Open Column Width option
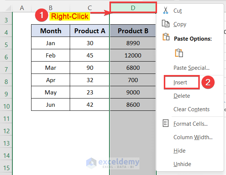The height and width of the screenshot is (175, 226). click(193, 137)
